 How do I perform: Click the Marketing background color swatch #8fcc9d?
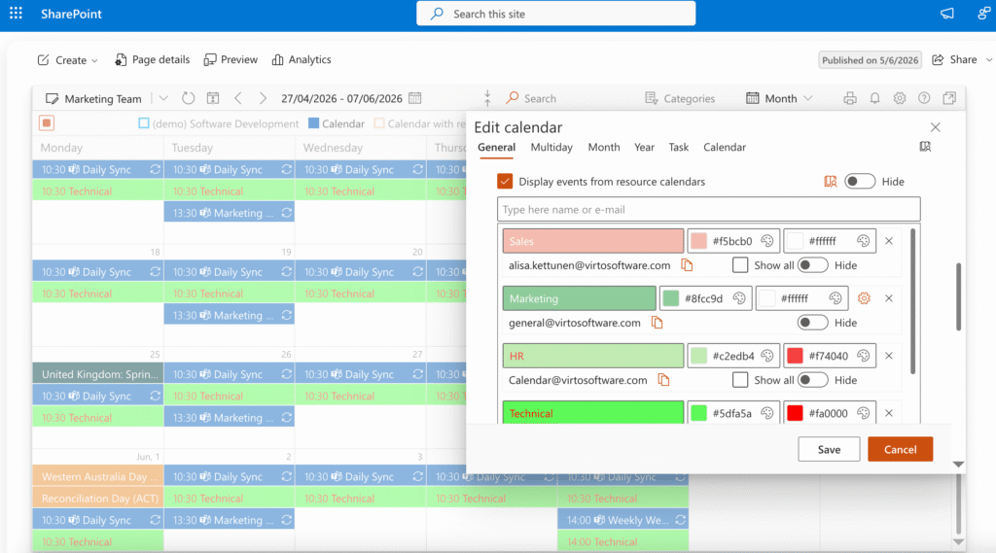click(671, 298)
